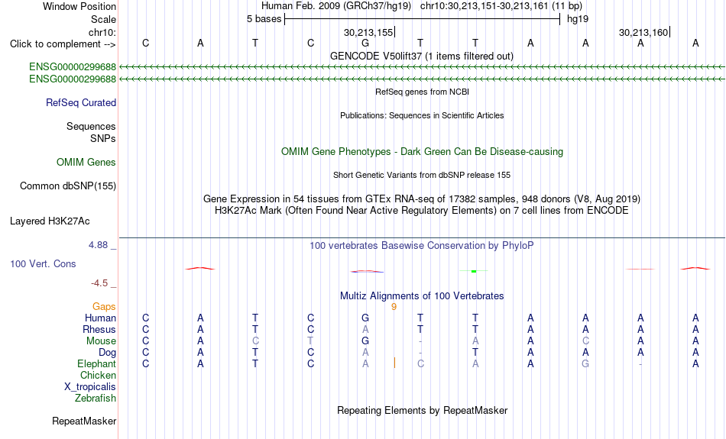The height and width of the screenshot is (439, 726).
Task: Select the Zebrafish species label
Action: 96,399
